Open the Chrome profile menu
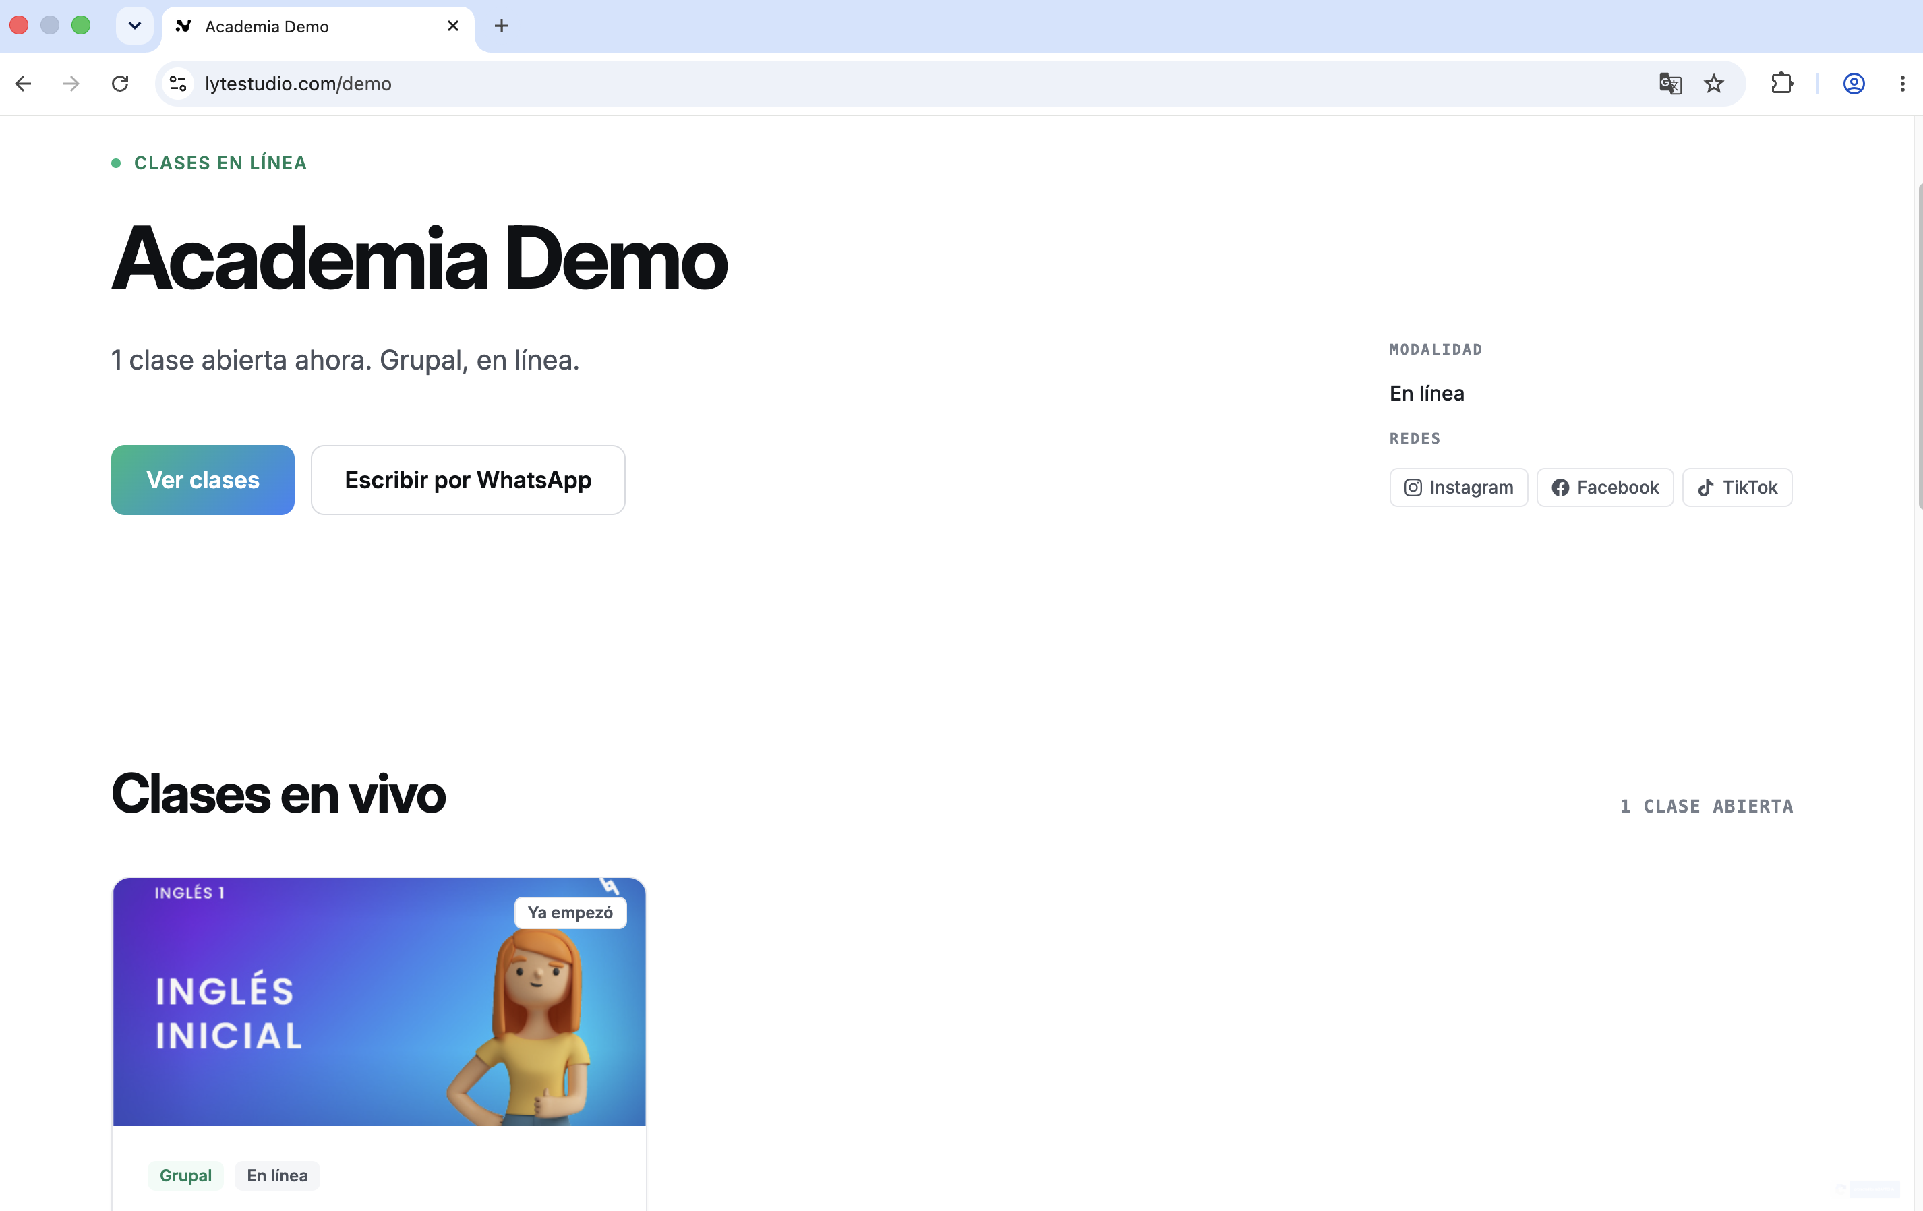Screen dimensions: 1923x1211 pyautogui.click(x=1854, y=83)
